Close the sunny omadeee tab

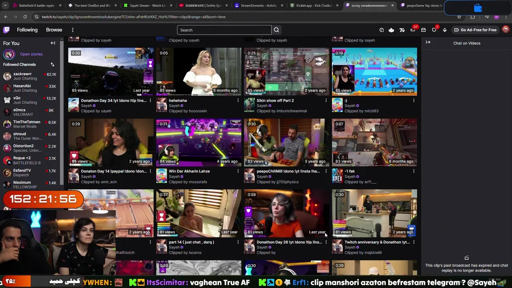pos(392,6)
